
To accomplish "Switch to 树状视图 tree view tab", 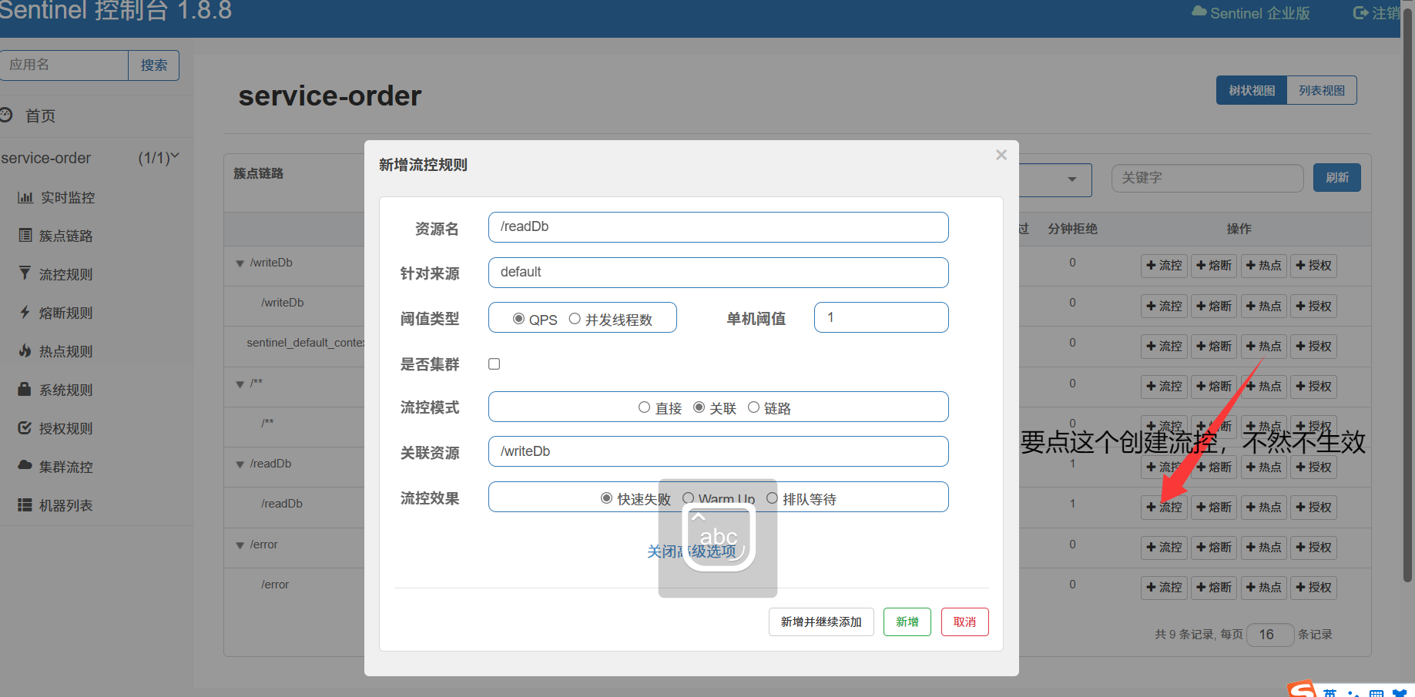I will (1252, 90).
